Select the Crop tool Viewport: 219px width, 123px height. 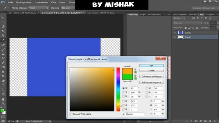(x=3, y=36)
